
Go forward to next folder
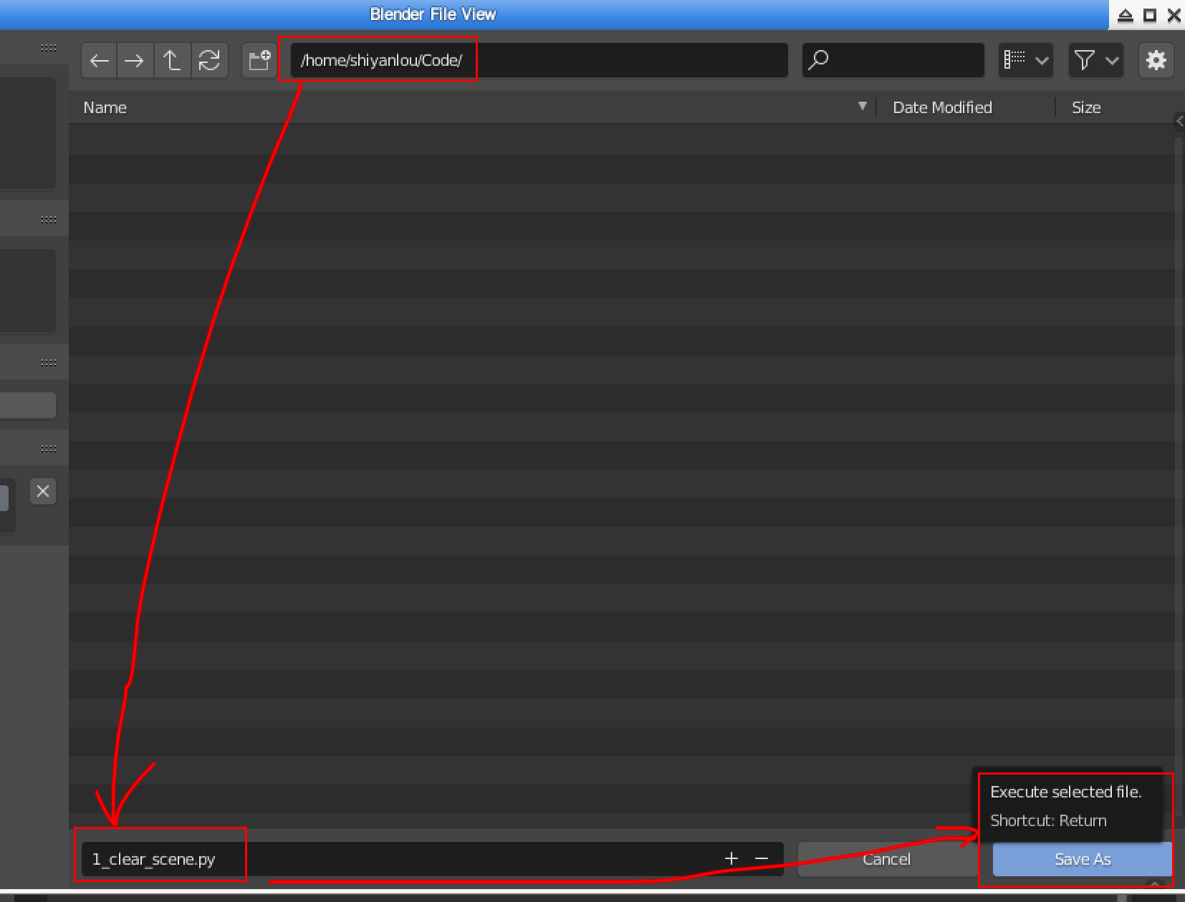point(135,60)
